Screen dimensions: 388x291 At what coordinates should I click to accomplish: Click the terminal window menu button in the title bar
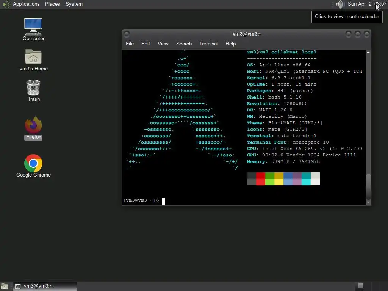tap(127, 34)
